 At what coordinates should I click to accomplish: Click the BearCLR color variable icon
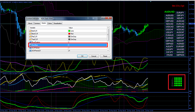pyautogui.click(x=30, y=34)
